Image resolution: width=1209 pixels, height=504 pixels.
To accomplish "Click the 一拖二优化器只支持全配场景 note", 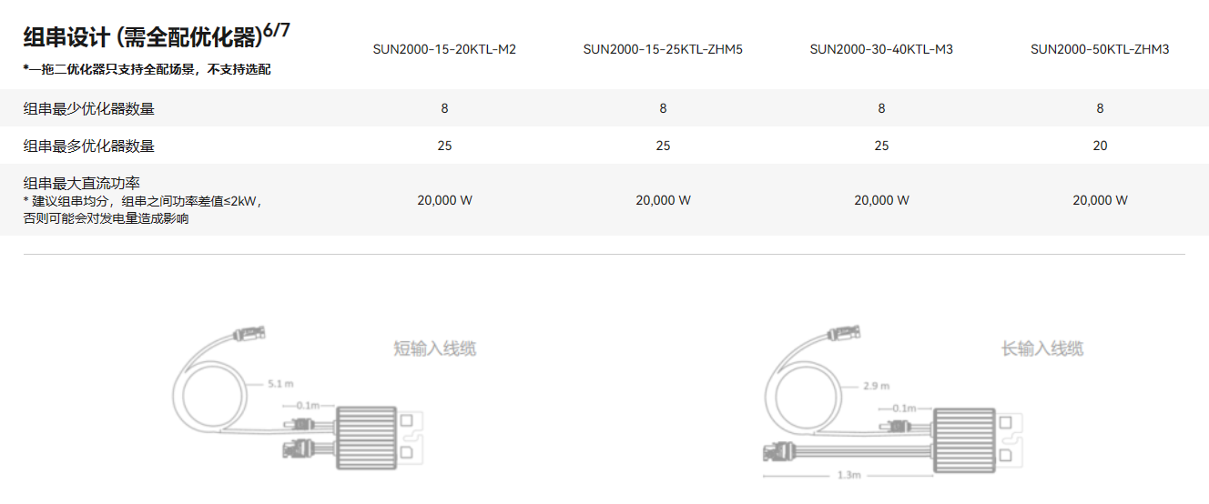I will click(147, 69).
